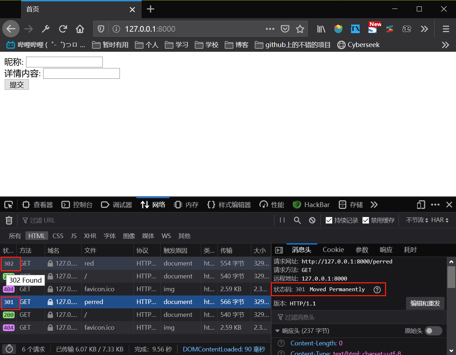Open the 样式编辑器 tab
456x355 pixels.
click(x=229, y=205)
